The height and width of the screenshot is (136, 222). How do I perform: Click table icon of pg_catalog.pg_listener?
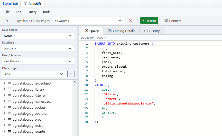(9, 95)
